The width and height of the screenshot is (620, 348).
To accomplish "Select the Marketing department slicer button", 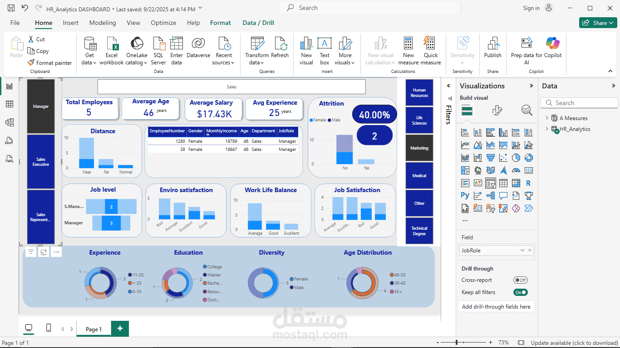I will [419, 148].
